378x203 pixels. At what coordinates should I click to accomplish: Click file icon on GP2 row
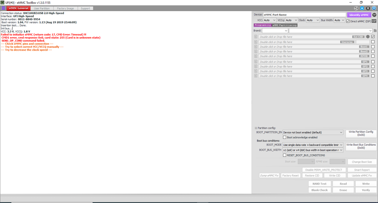256,66
